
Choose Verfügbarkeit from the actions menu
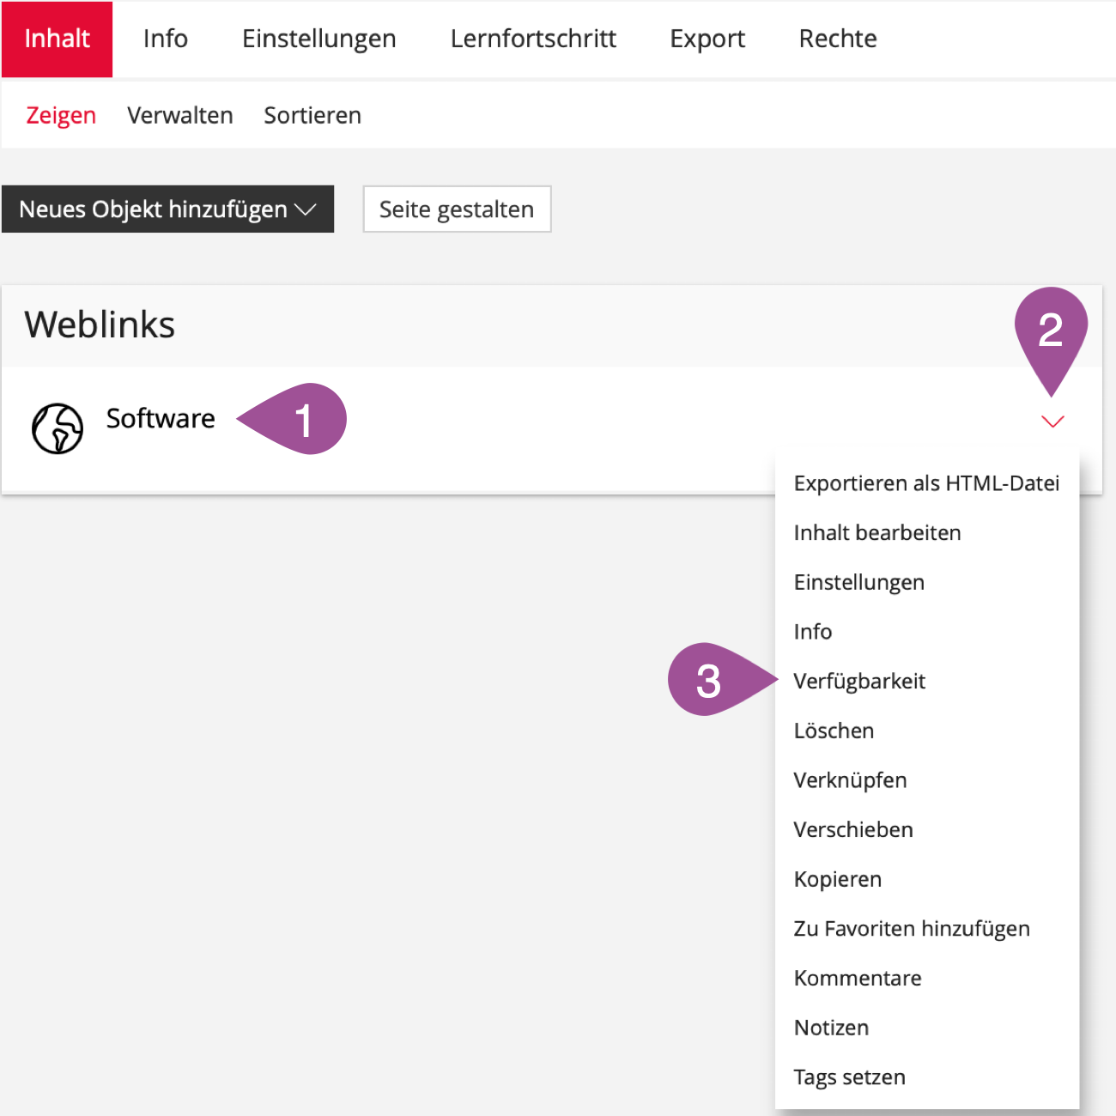coord(859,682)
